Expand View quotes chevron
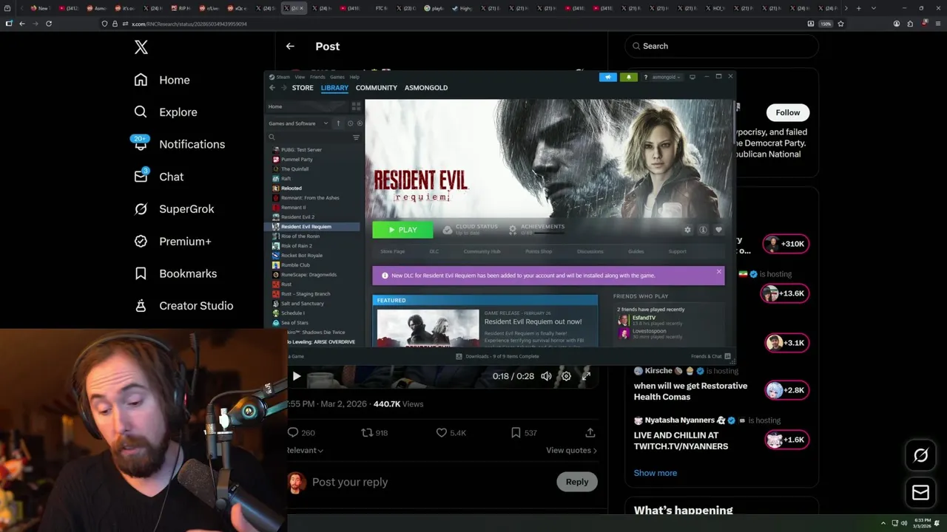947x532 pixels. (595, 451)
